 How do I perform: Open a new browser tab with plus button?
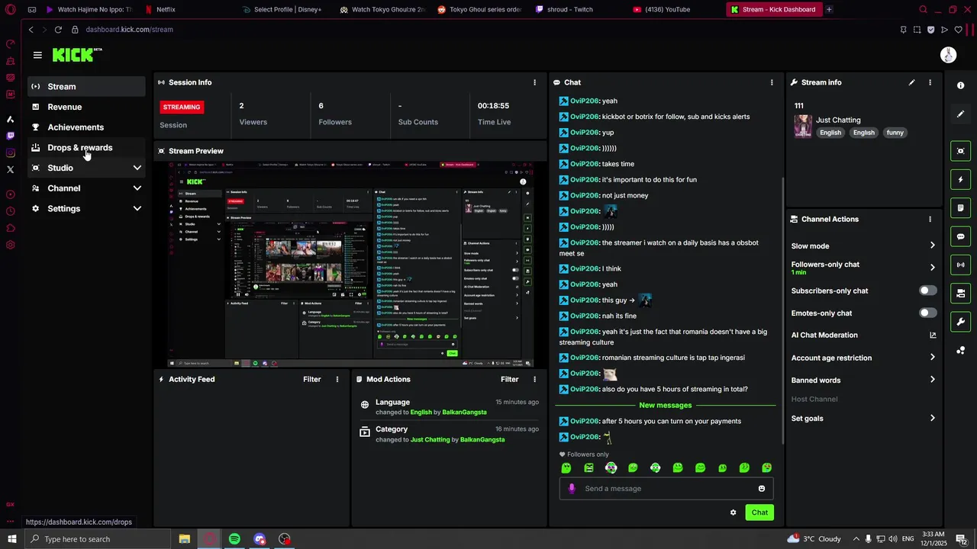pyautogui.click(x=829, y=10)
